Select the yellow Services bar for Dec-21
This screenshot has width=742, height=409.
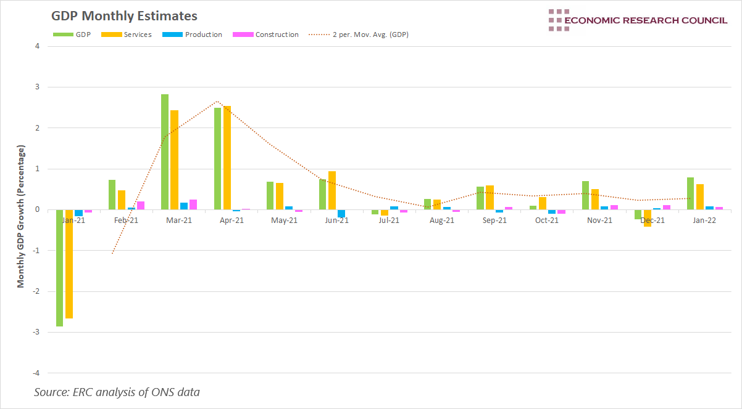pos(647,218)
